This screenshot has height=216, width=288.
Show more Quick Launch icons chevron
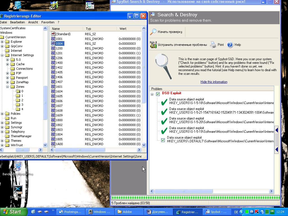click(53, 210)
